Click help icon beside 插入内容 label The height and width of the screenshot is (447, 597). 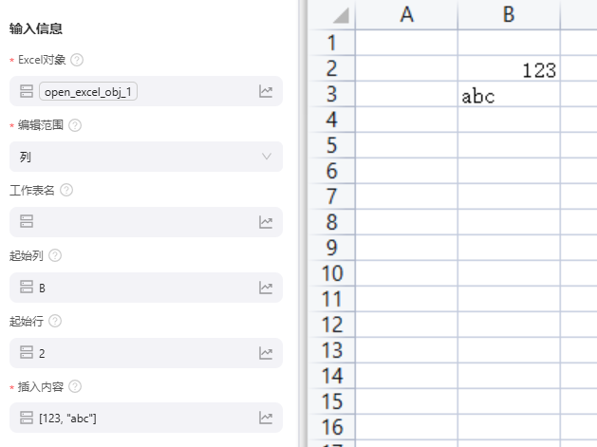click(75, 386)
